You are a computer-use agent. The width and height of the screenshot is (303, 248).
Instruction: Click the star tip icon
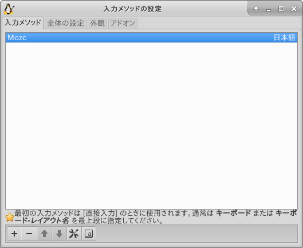[10, 217]
